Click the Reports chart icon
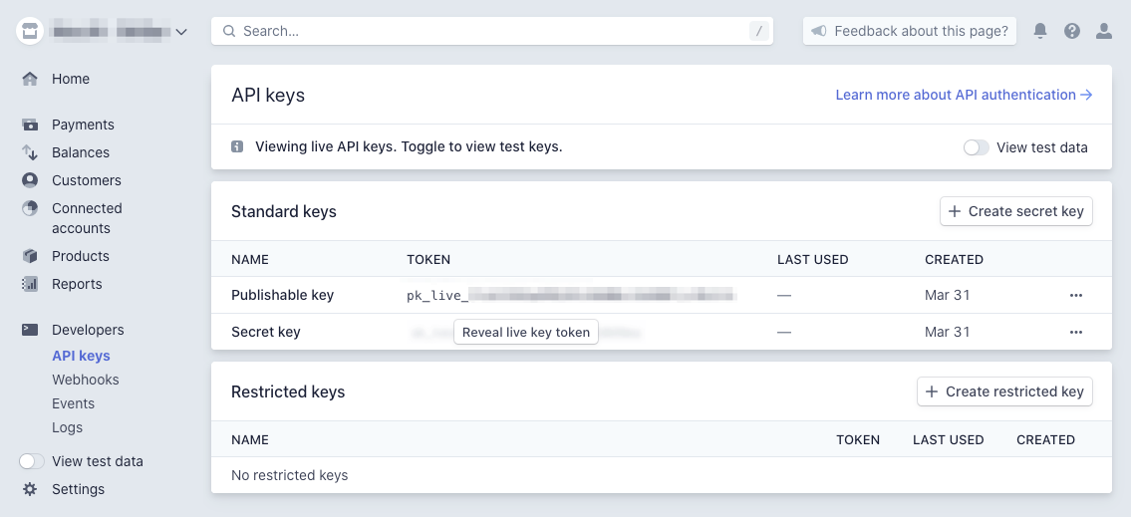The height and width of the screenshot is (517, 1131). (30, 284)
